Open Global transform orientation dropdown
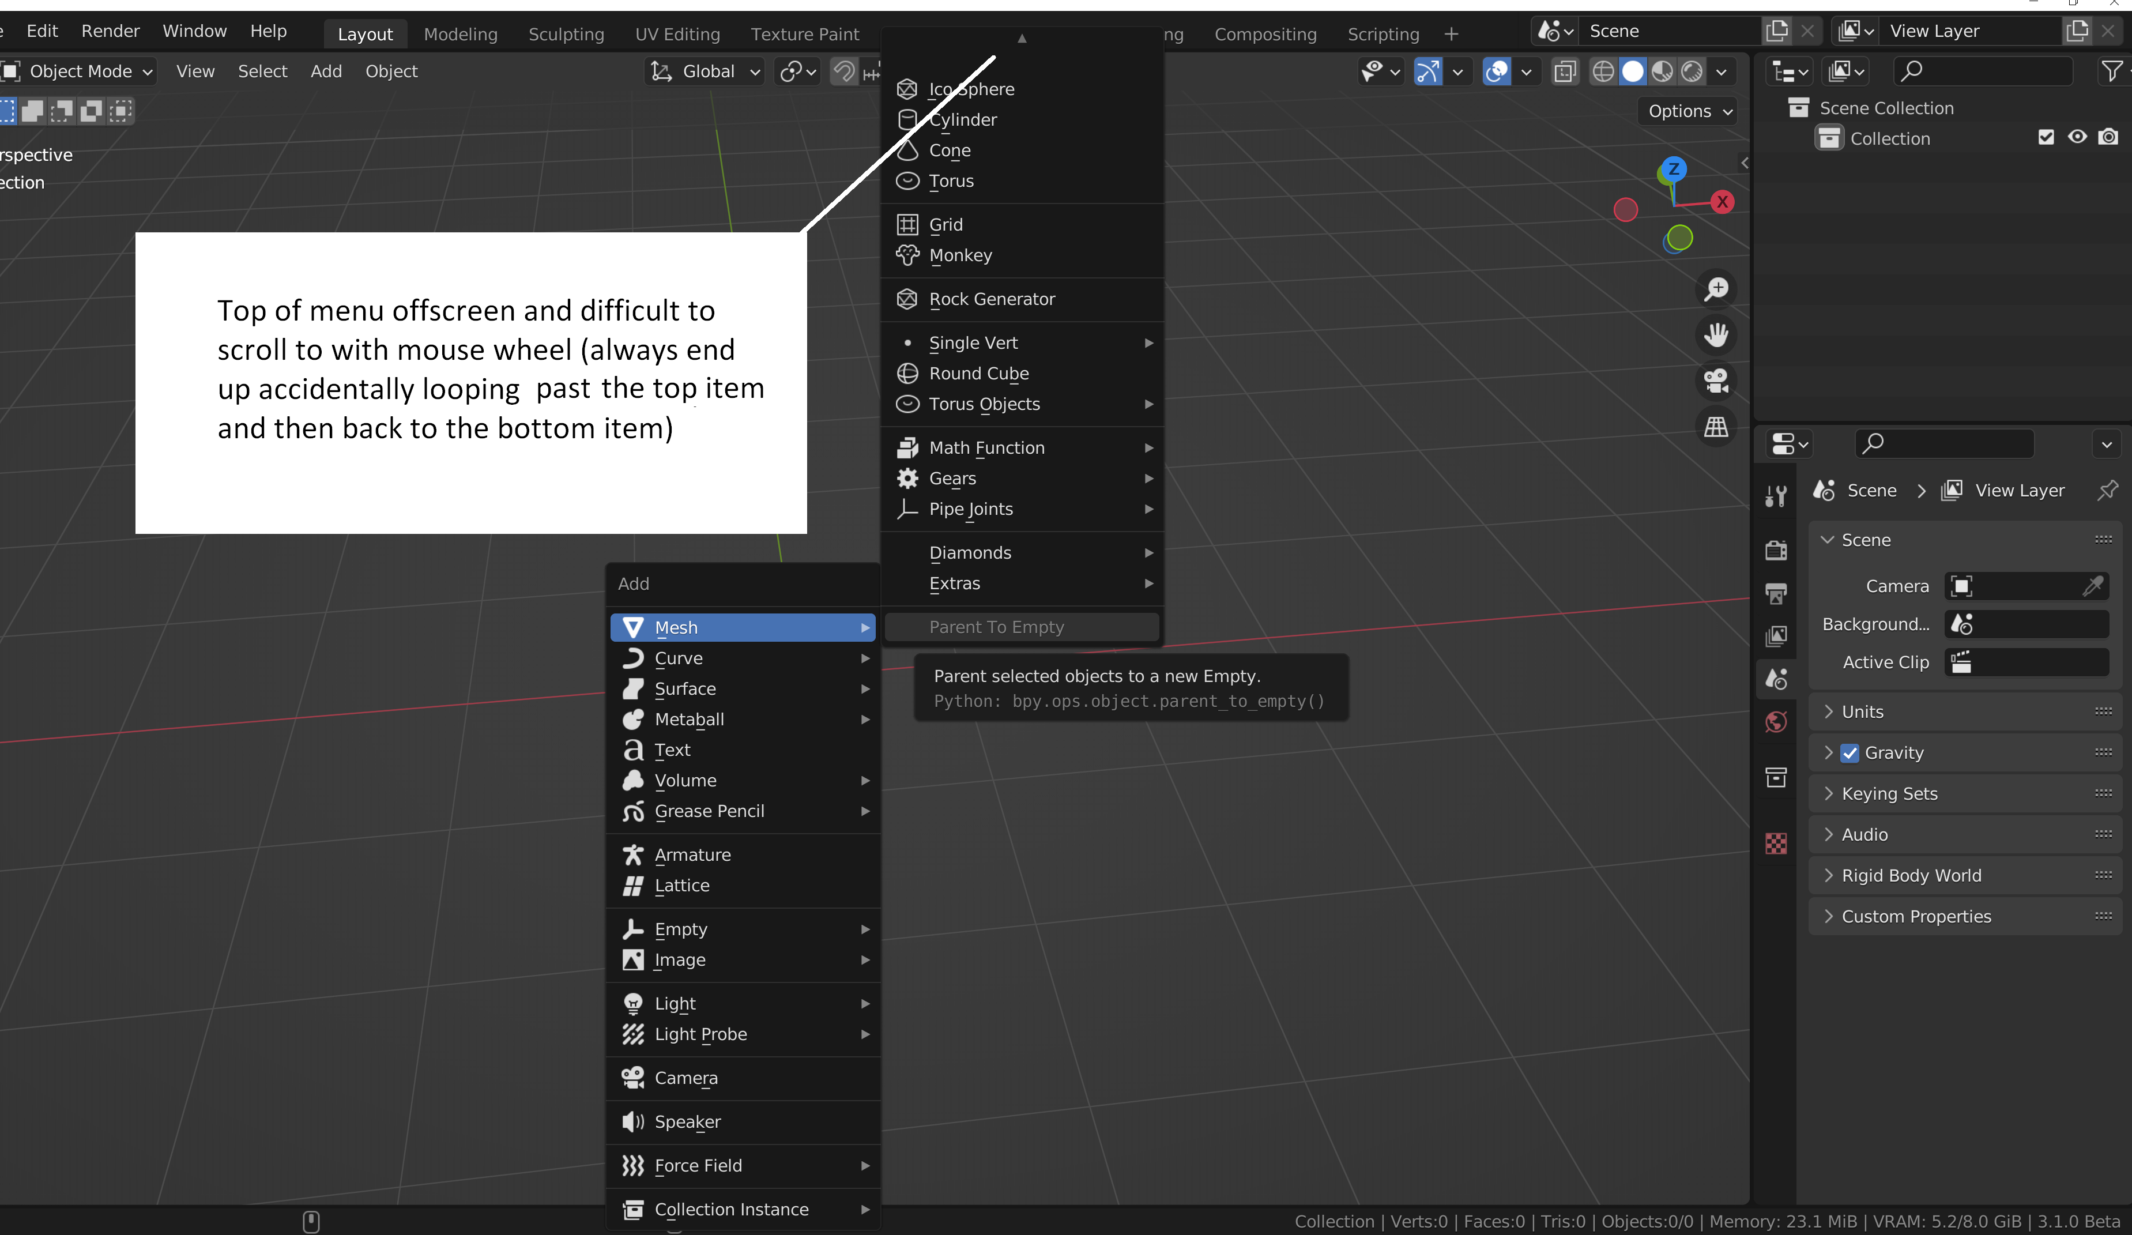2132x1235 pixels. tap(706, 72)
